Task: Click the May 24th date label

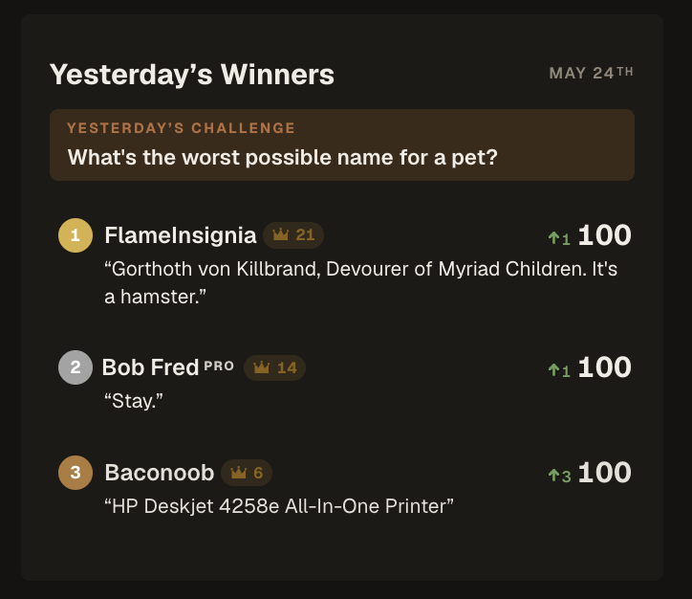Action: click(x=591, y=73)
